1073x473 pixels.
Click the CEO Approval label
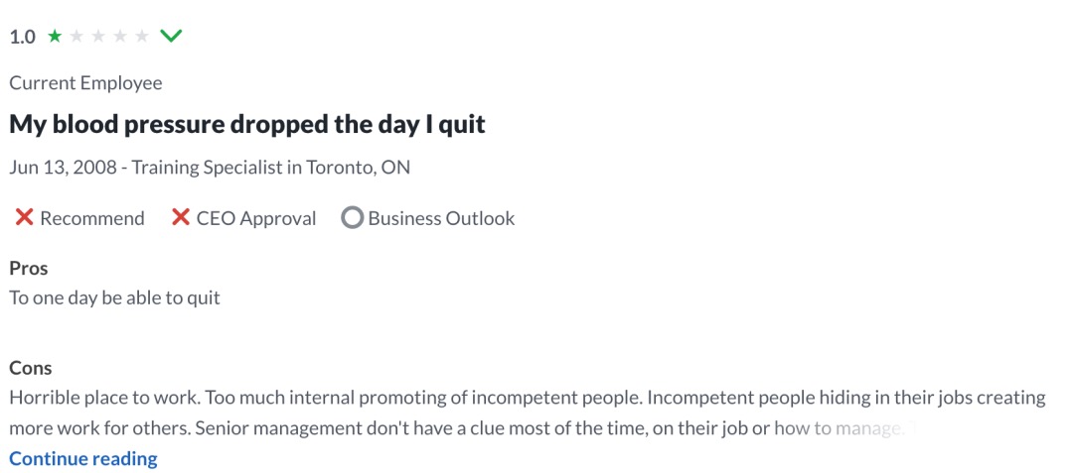click(256, 218)
